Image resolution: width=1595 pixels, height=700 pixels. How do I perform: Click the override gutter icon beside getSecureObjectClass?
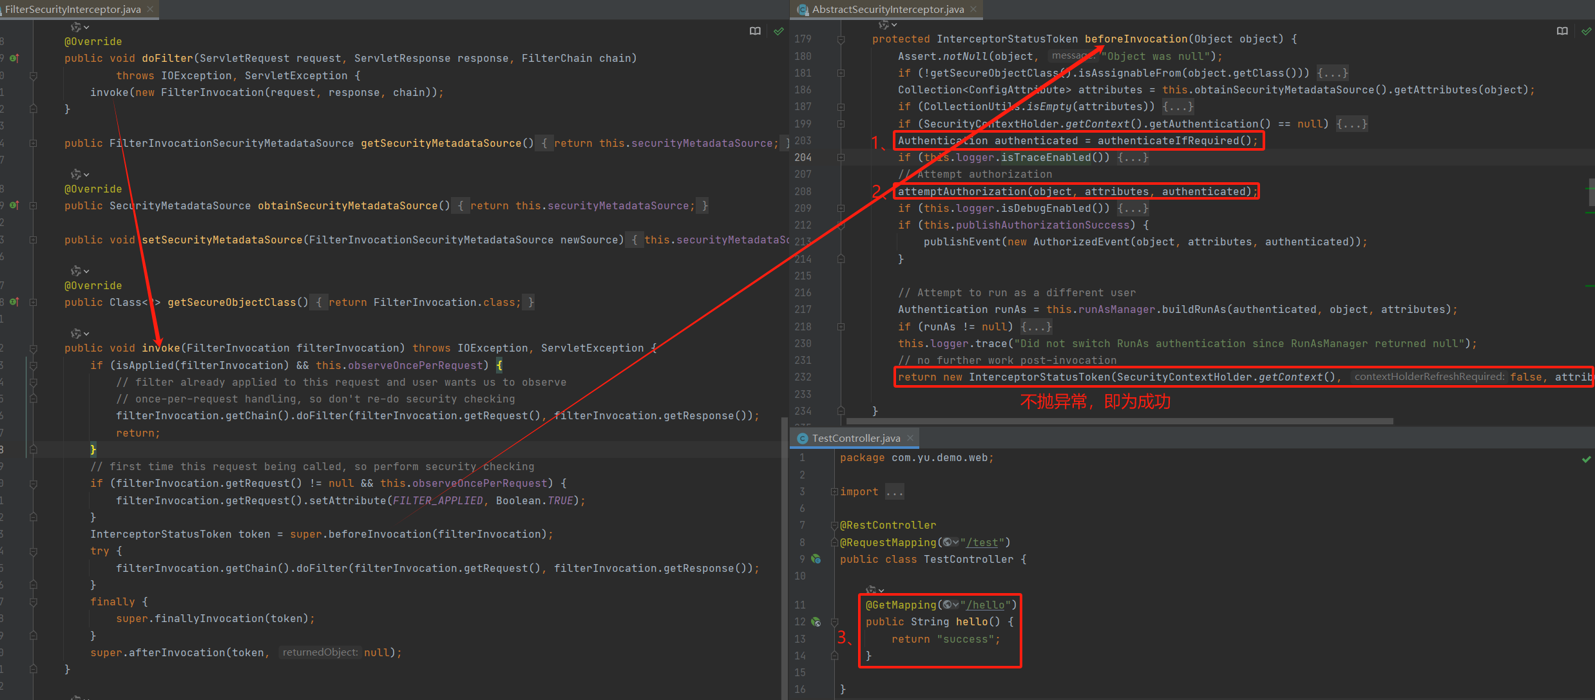pos(14,302)
